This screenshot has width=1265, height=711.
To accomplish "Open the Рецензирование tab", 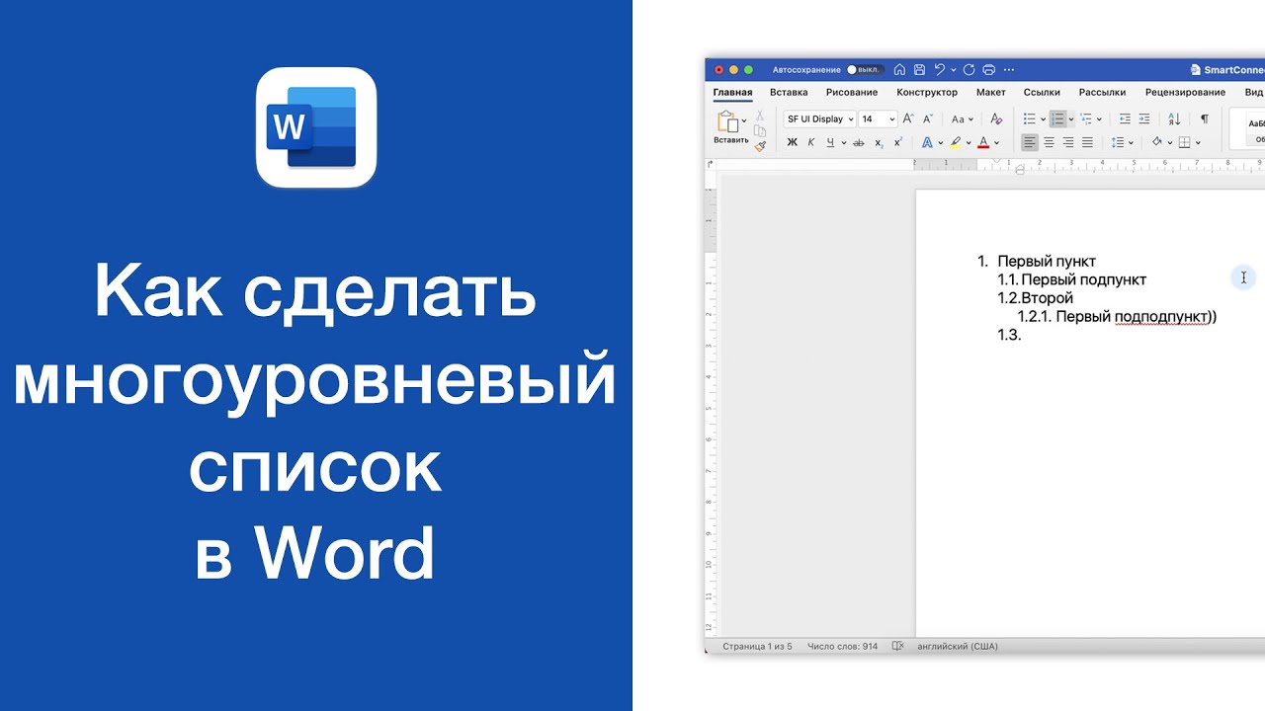I will tap(1185, 92).
